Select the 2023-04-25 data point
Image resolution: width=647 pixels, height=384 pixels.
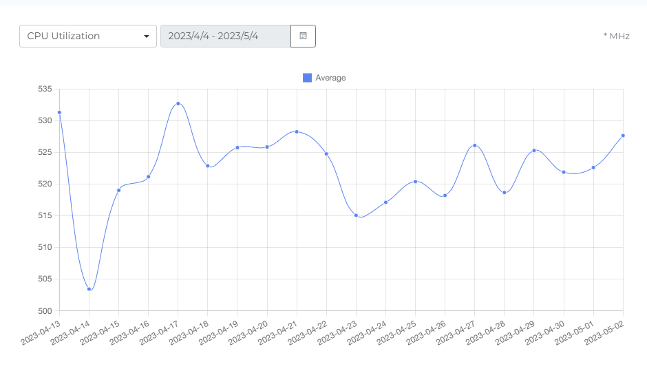415,182
